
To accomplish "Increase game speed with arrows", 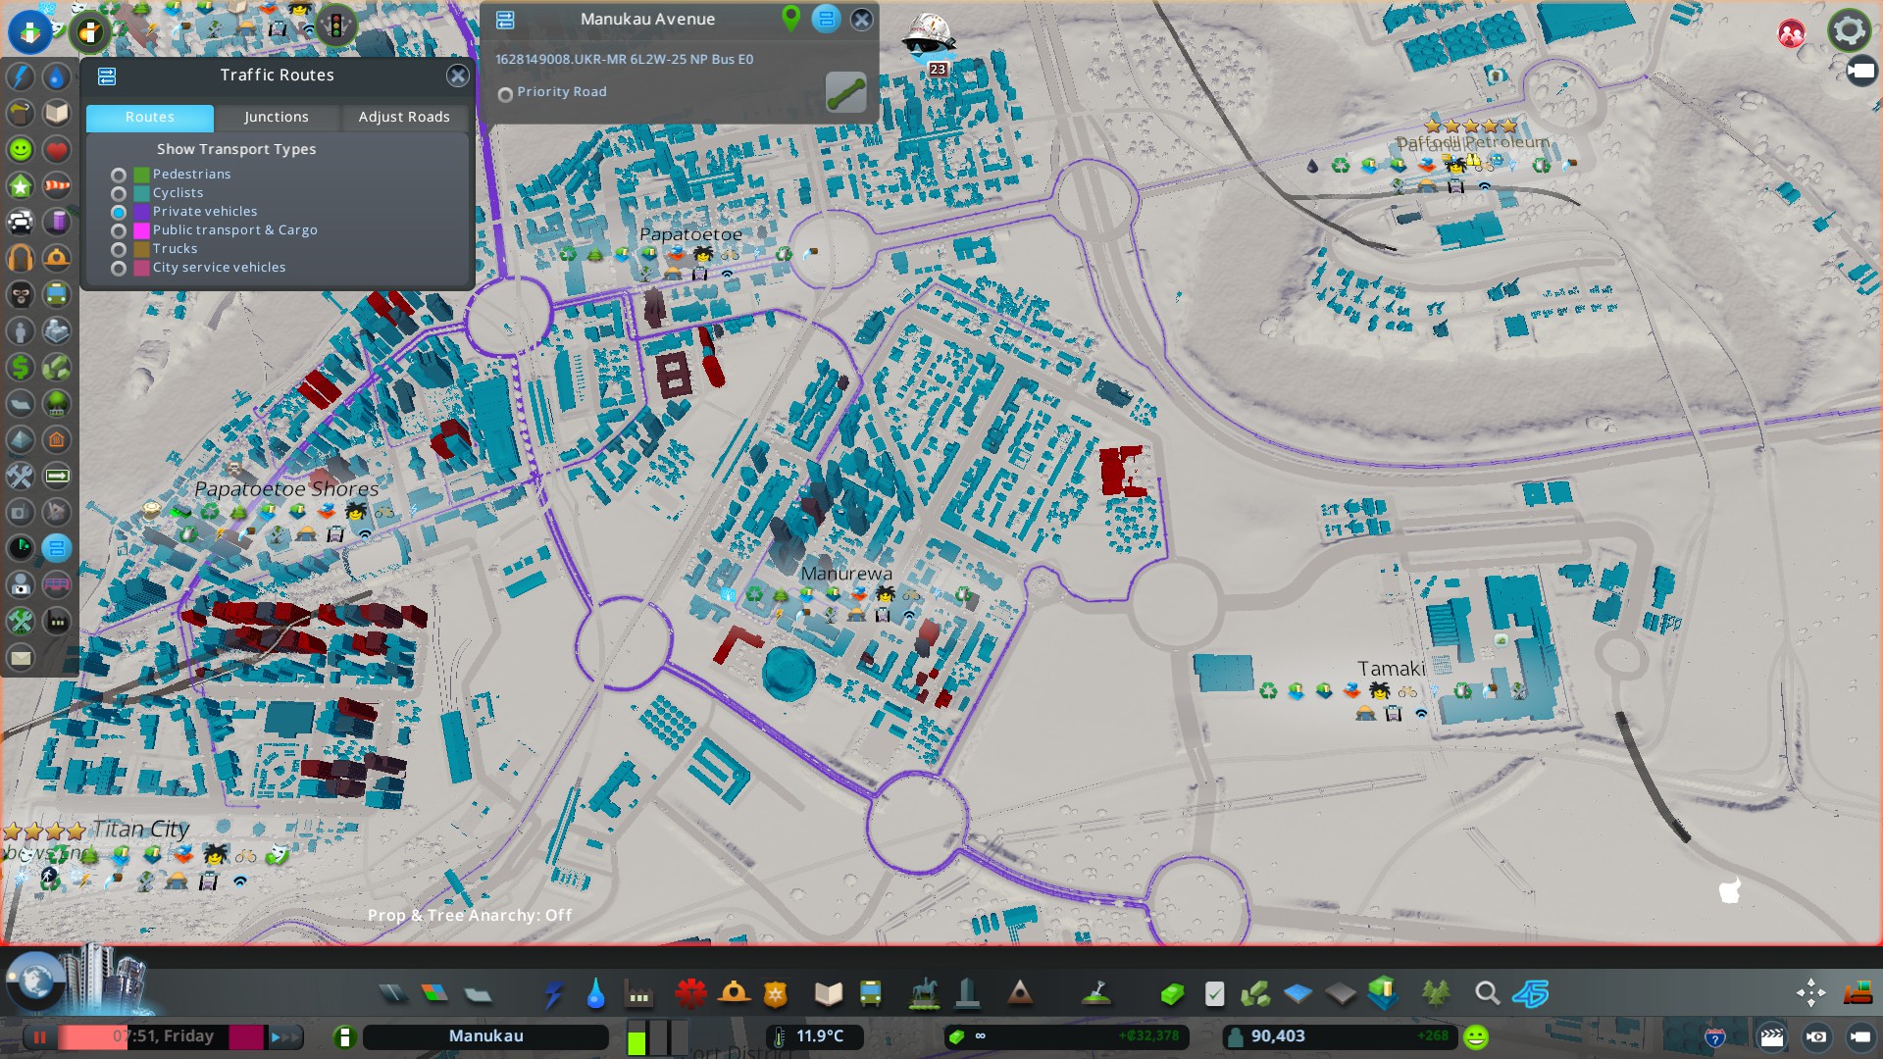I will click(285, 1036).
